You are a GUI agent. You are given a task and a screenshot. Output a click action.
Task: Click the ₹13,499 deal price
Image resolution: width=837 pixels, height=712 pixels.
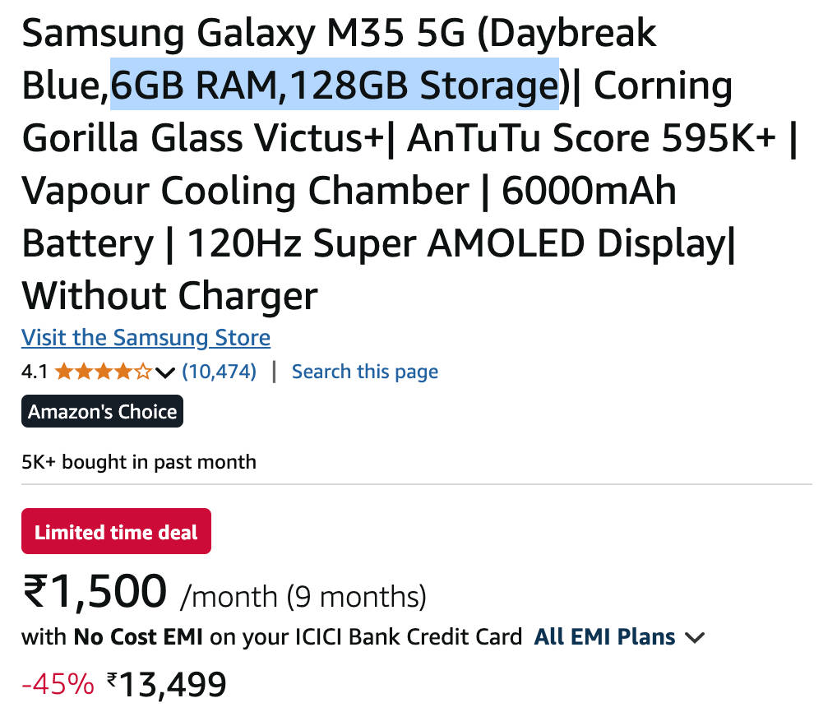pos(167,683)
